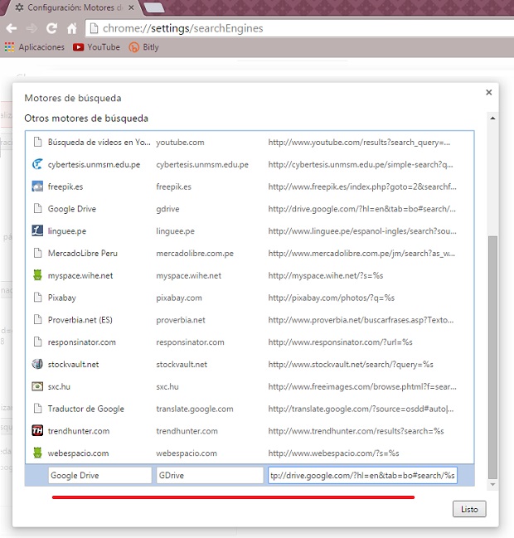The height and width of the screenshot is (538, 514).
Task: Click the gdrive keyword cell
Action: pos(167,209)
